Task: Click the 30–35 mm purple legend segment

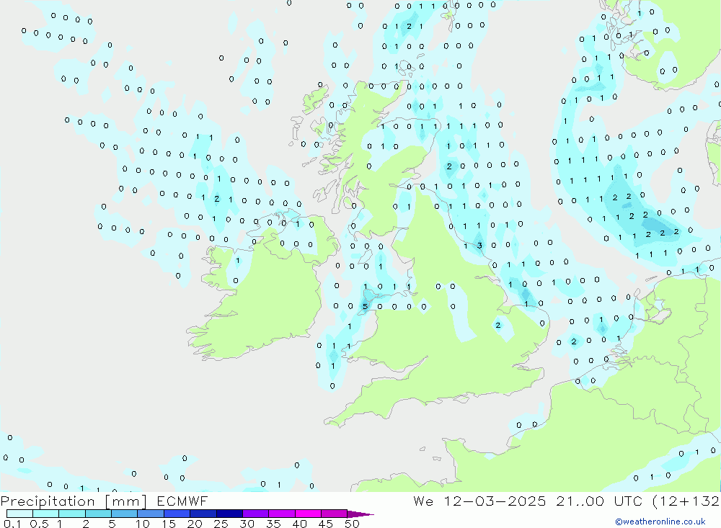Action: coord(256,514)
